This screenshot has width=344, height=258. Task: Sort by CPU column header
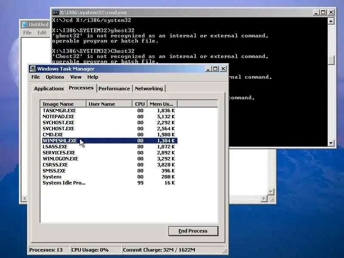[x=140, y=104]
